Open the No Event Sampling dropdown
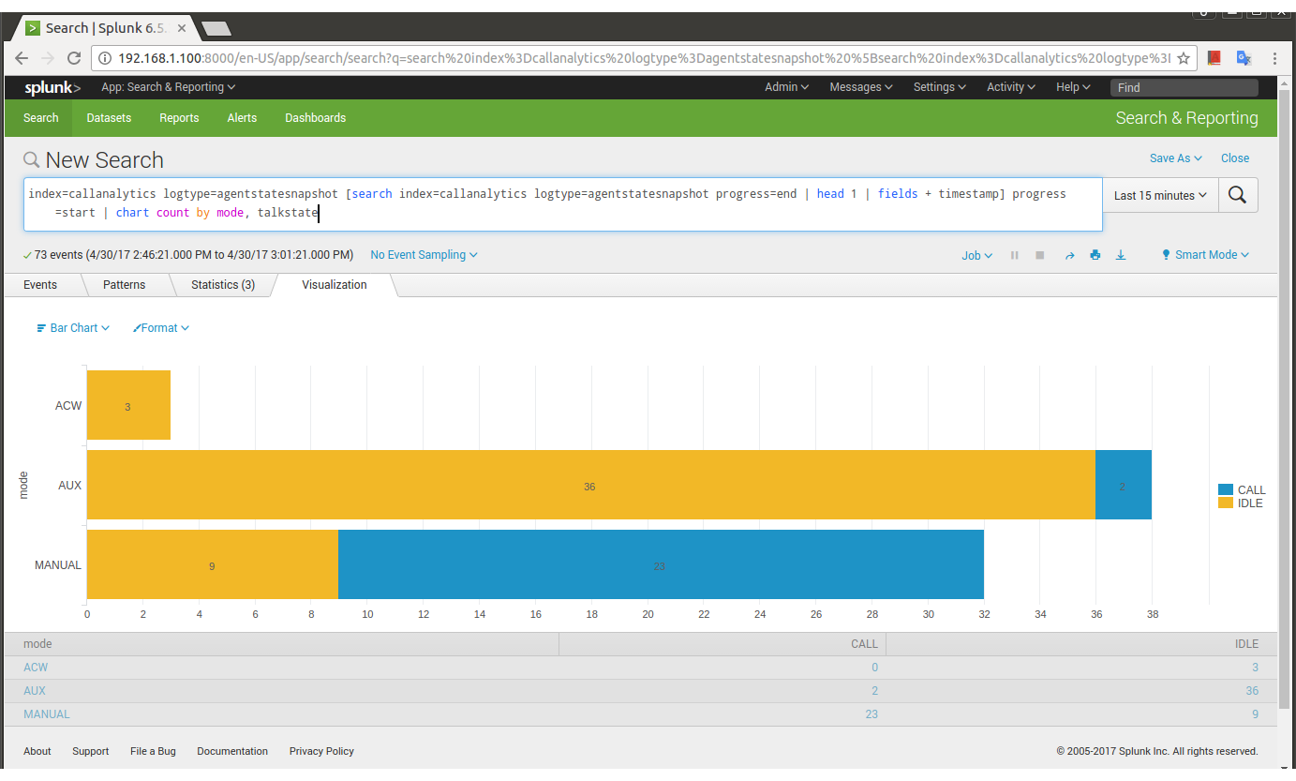The height and width of the screenshot is (781, 1296). [x=424, y=255]
